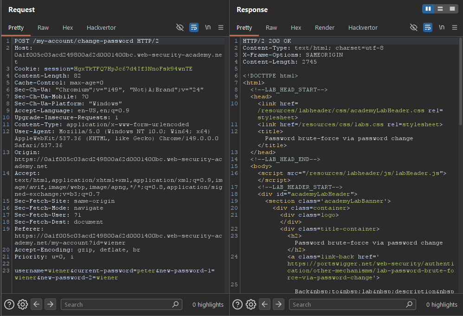Focus the Response search field
Screen dimensions: 463x316
coord(353,304)
